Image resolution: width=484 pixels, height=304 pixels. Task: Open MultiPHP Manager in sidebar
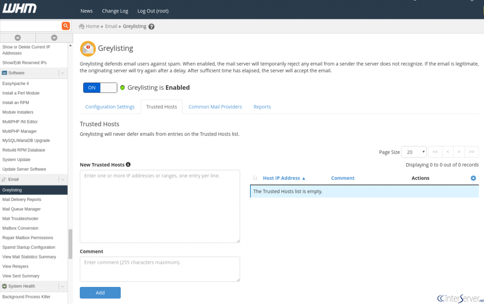(x=19, y=131)
